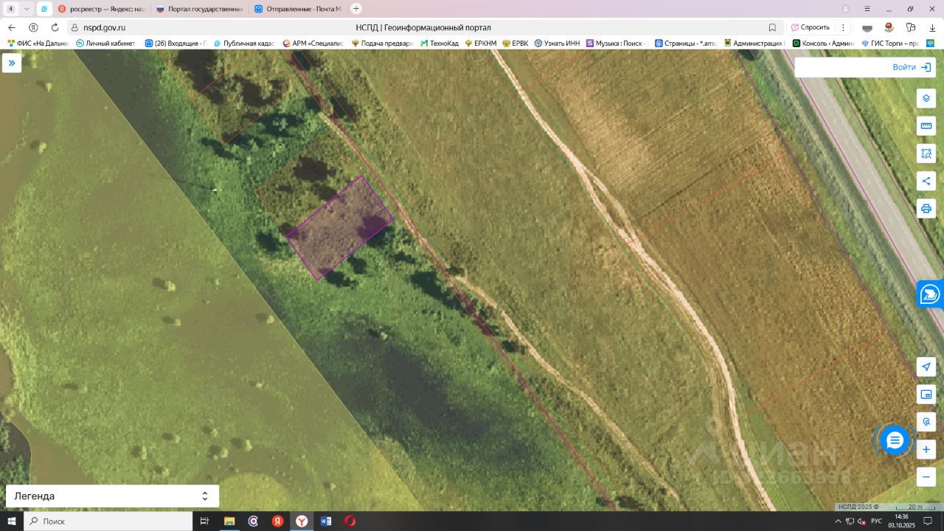The width and height of the screenshot is (944, 531).
Task: Switch to Портал государственных tab
Action: click(x=200, y=9)
